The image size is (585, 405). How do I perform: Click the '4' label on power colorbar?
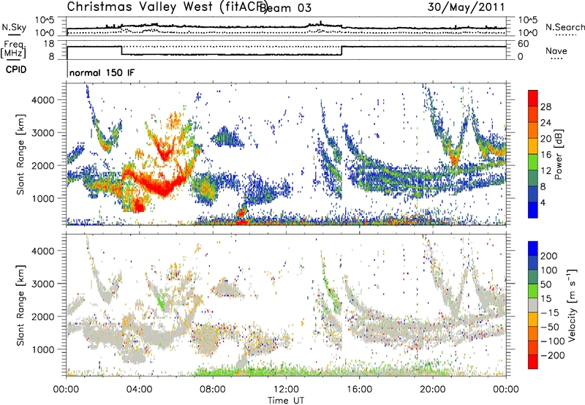pos(543,202)
